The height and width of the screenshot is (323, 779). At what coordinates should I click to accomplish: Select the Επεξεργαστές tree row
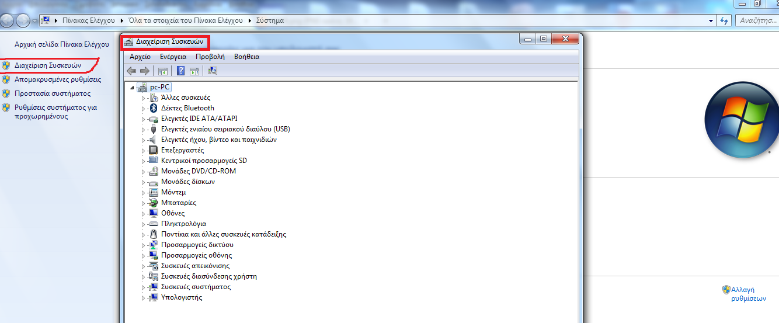[x=182, y=150]
